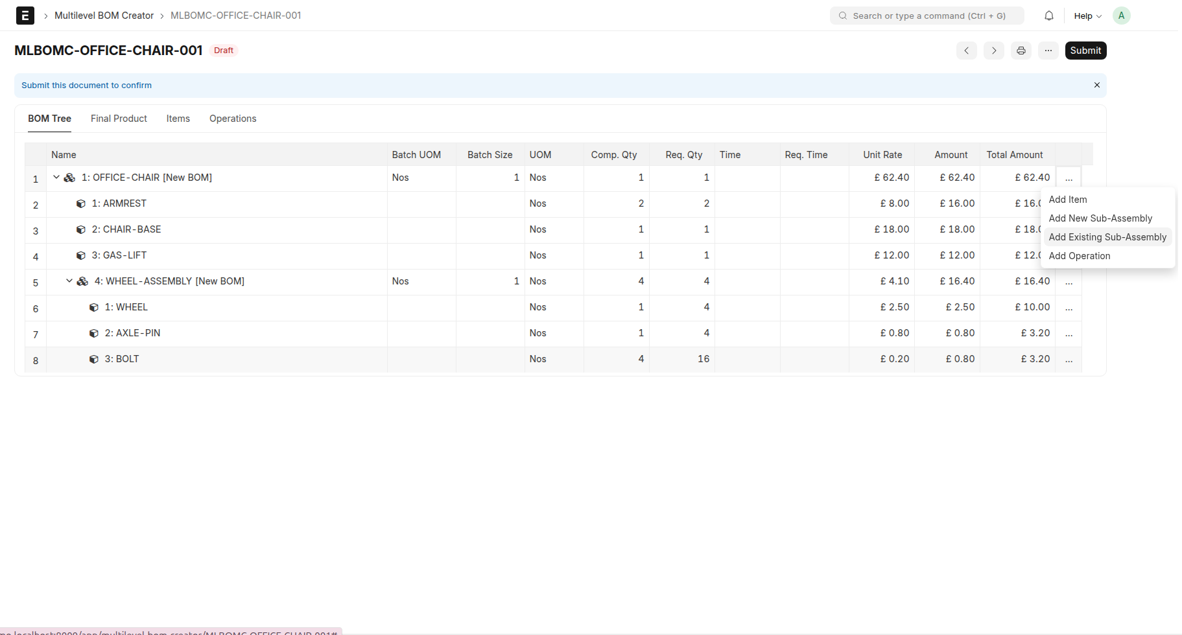Navigate to previous document with left chevron
Screen dimensions: 1182x635
tap(967, 51)
